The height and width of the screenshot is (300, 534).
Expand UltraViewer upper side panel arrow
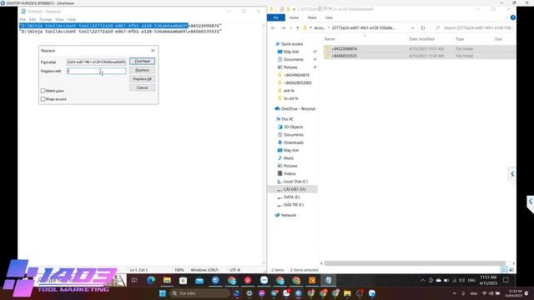click(512, 174)
